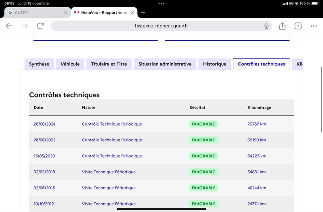
Task: Close the HistoVec tab
Action: (x=132, y=13)
